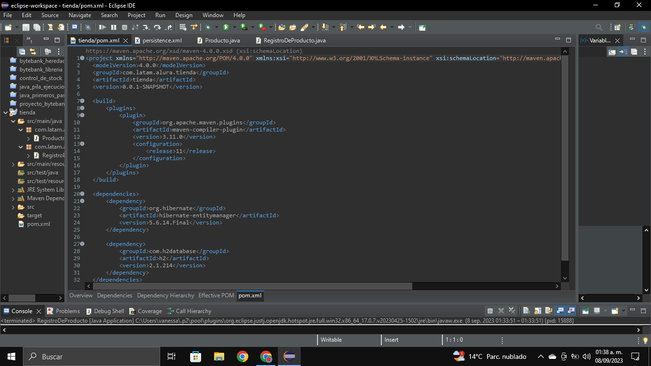Open the Call Hierarchy view tab
The image size is (651, 366).
coord(189,311)
